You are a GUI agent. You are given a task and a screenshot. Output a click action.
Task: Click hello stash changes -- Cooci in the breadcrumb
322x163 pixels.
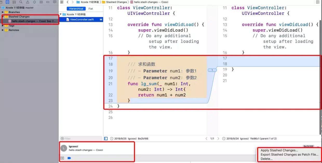[149, 2]
